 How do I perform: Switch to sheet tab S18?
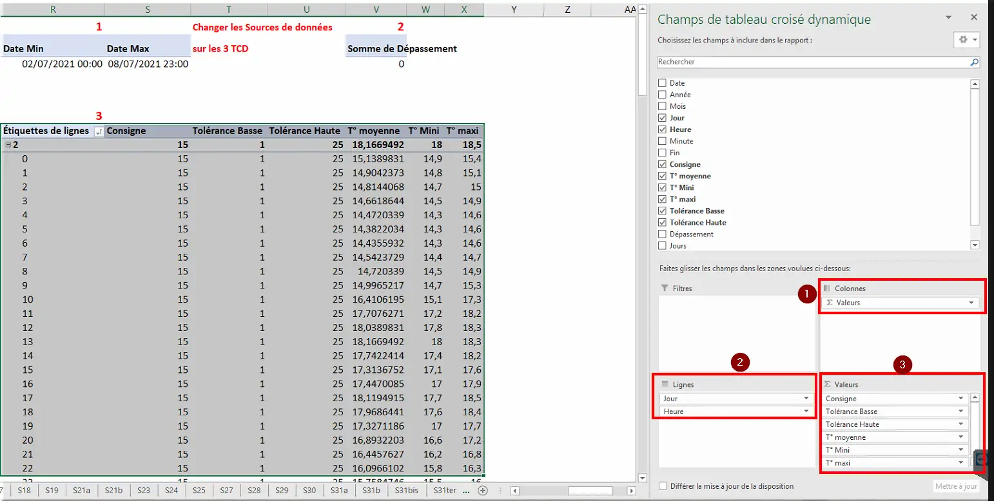coord(24,490)
